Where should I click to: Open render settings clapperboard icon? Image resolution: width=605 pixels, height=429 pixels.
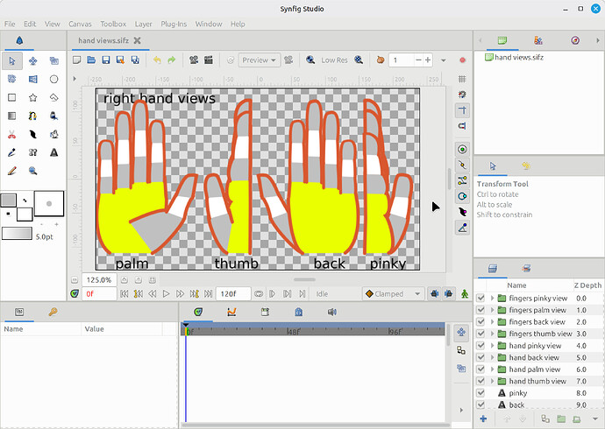209,60
